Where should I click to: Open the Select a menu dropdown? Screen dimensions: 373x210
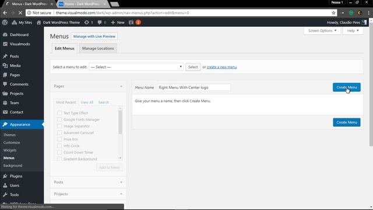[136, 67]
